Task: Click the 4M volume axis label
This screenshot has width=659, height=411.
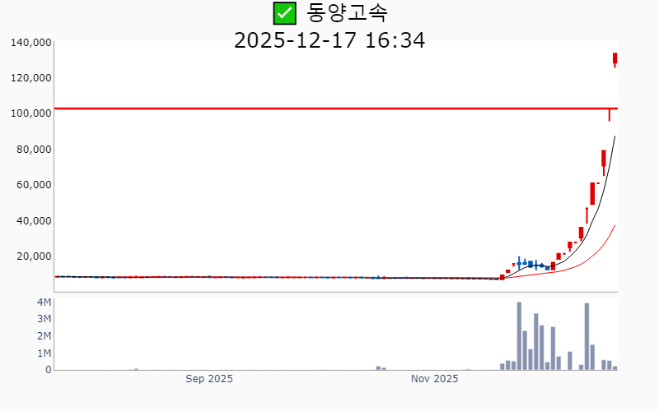Action: point(44,302)
